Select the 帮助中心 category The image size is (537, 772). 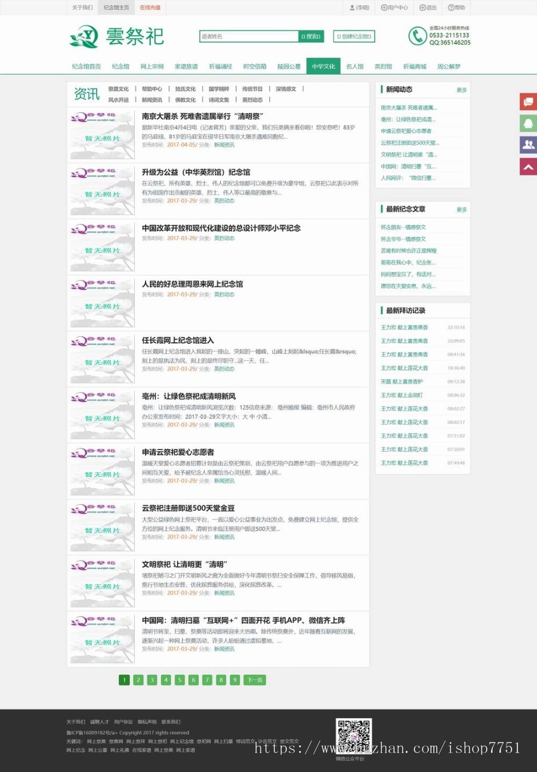[152, 89]
